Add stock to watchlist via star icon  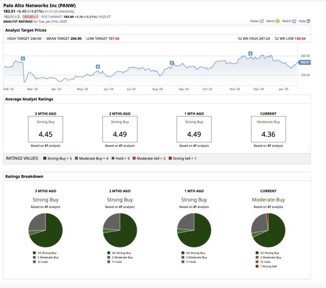[x=294, y=21]
